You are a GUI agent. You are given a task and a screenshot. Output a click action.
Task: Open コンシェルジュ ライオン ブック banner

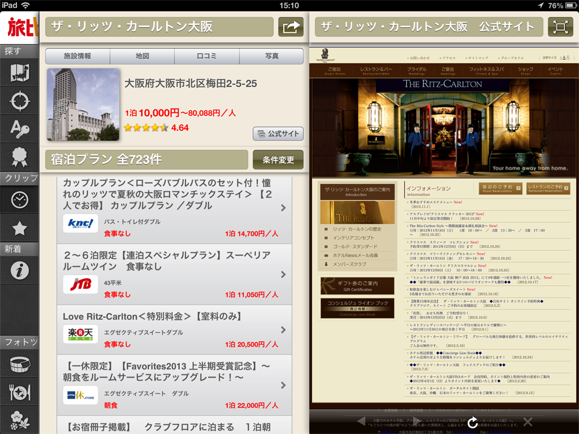point(357,308)
